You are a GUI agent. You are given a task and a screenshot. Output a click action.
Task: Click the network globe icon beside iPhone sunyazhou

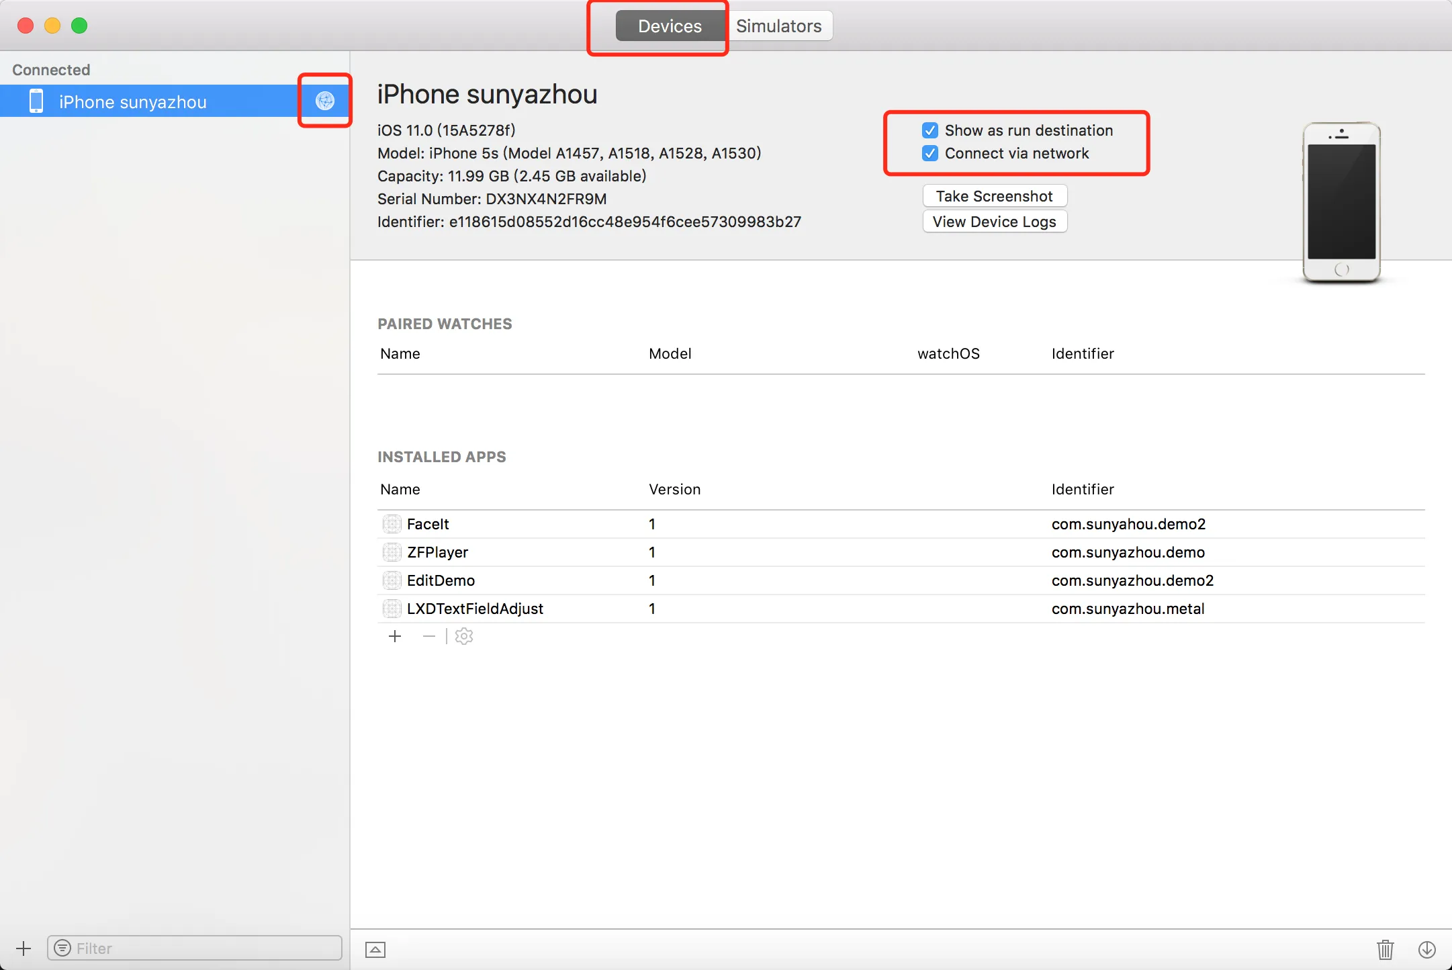325,101
